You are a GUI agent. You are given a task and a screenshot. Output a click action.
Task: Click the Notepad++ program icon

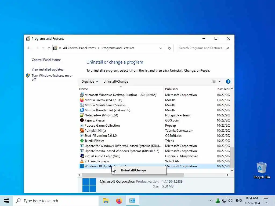(82, 115)
